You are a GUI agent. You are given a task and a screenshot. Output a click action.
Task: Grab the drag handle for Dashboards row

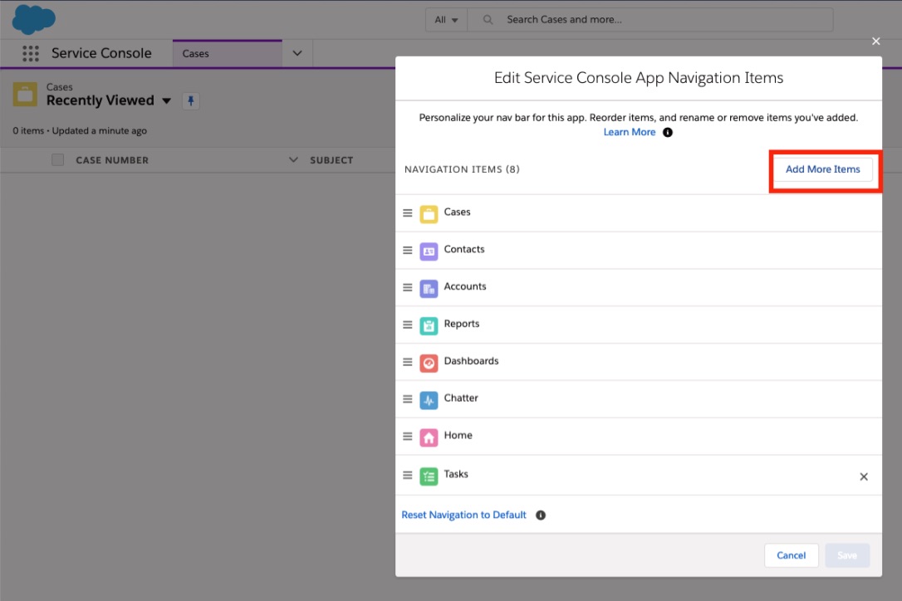pyautogui.click(x=407, y=362)
